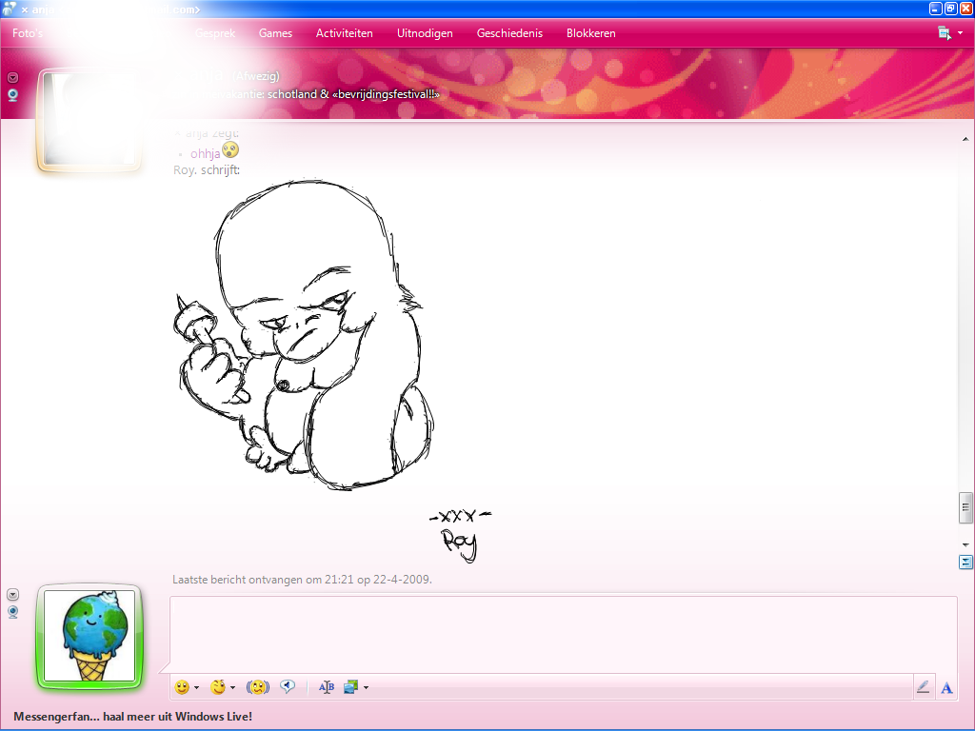Block the contact using Blokkeren

[590, 32]
